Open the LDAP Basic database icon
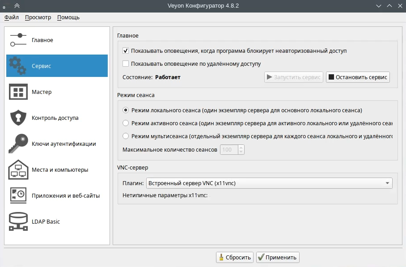Viewport: 406px width, 267px height. (18, 221)
